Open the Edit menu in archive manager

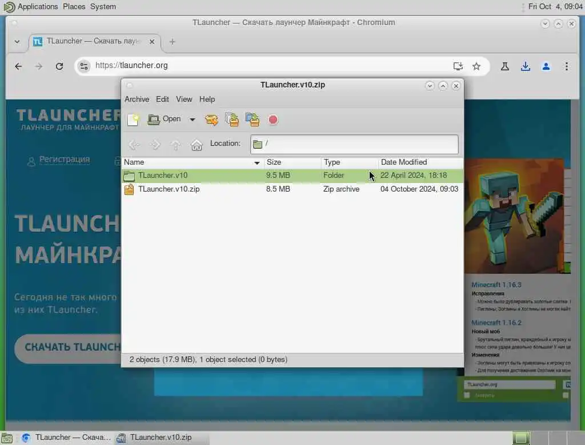(162, 100)
